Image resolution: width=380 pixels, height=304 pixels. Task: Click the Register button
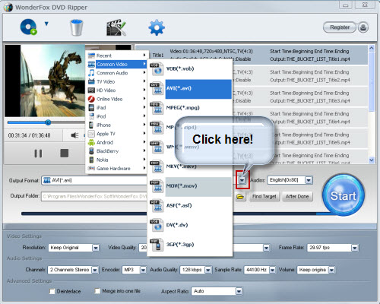[x=340, y=27]
